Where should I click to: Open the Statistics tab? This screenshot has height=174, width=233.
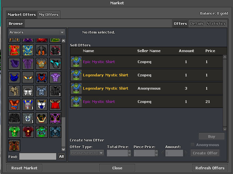point(216,24)
